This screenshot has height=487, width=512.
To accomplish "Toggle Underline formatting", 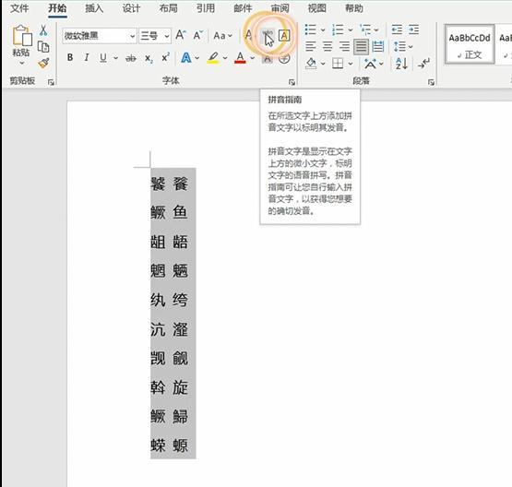I will point(103,58).
